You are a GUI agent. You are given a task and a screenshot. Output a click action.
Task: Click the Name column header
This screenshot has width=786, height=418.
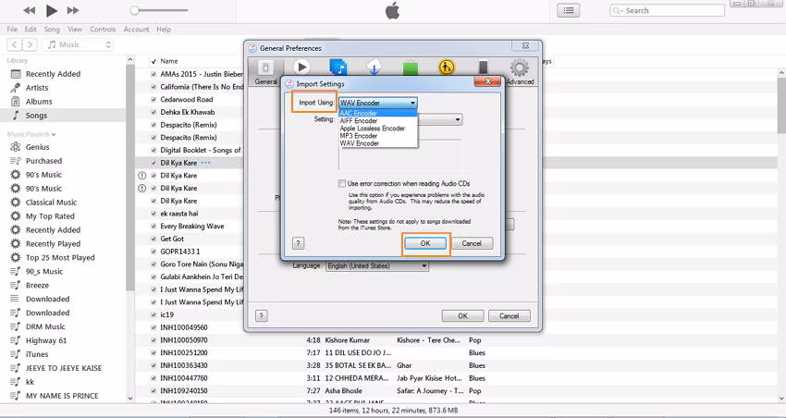pyautogui.click(x=169, y=61)
